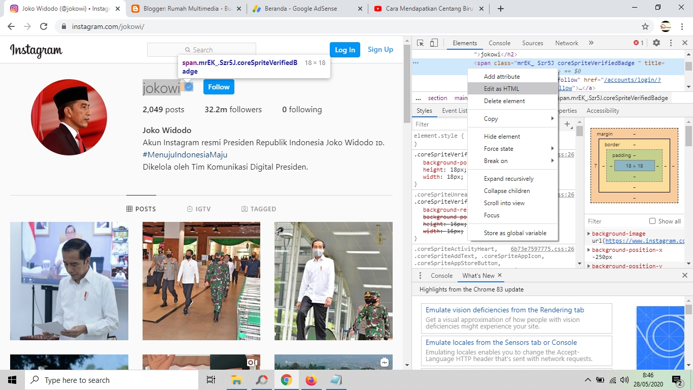Click the Sign Up link
The height and width of the screenshot is (390, 693).
(380, 49)
